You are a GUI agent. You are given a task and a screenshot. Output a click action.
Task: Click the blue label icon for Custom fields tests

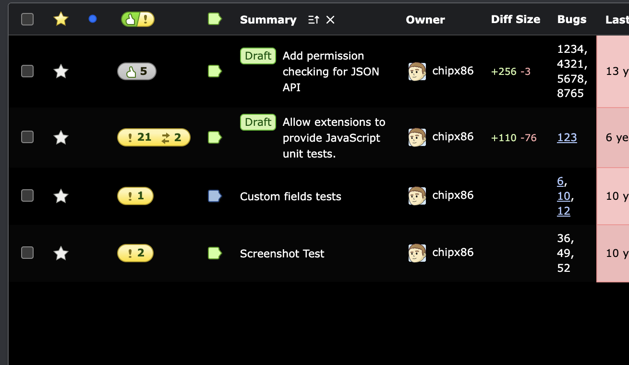pyautogui.click(x=214, y=196)
